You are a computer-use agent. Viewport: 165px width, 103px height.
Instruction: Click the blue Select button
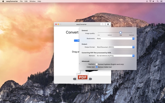(x=76, y=40)
